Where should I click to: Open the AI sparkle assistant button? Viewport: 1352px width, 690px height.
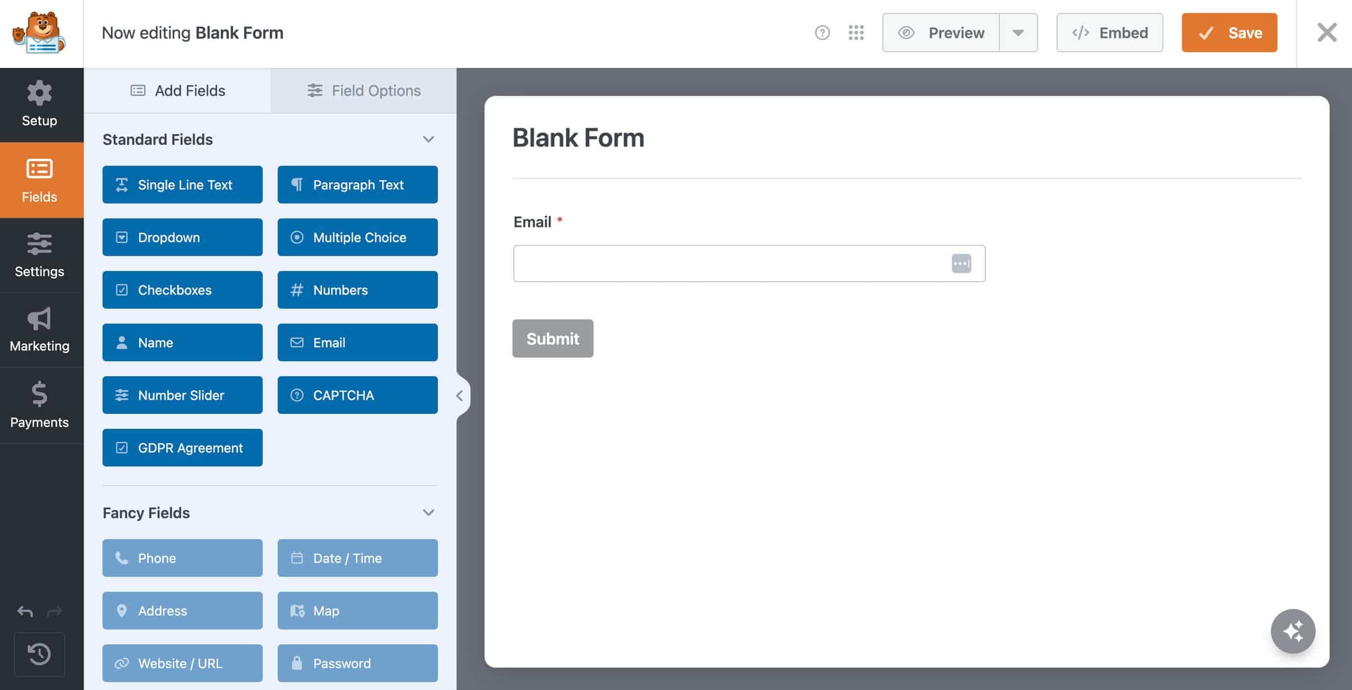pyautogui.click(x=1293, y=631)
